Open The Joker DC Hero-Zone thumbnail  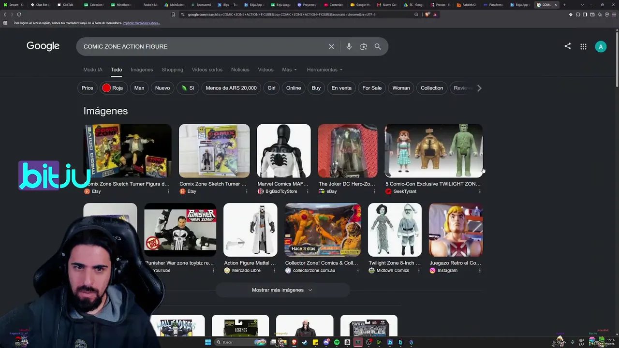(x=348, y=151)
